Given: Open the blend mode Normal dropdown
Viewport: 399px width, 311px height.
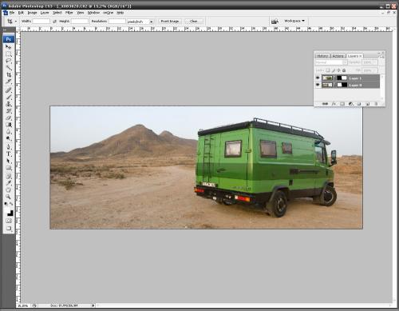Looking at the screenshot, I should point(331,62).
